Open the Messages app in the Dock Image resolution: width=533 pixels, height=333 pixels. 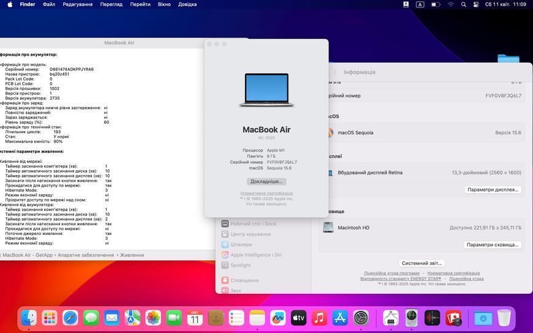point(91,318)
